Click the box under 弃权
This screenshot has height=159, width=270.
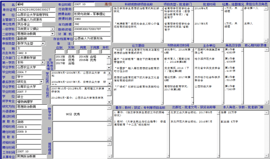click(x=105, y=52)
